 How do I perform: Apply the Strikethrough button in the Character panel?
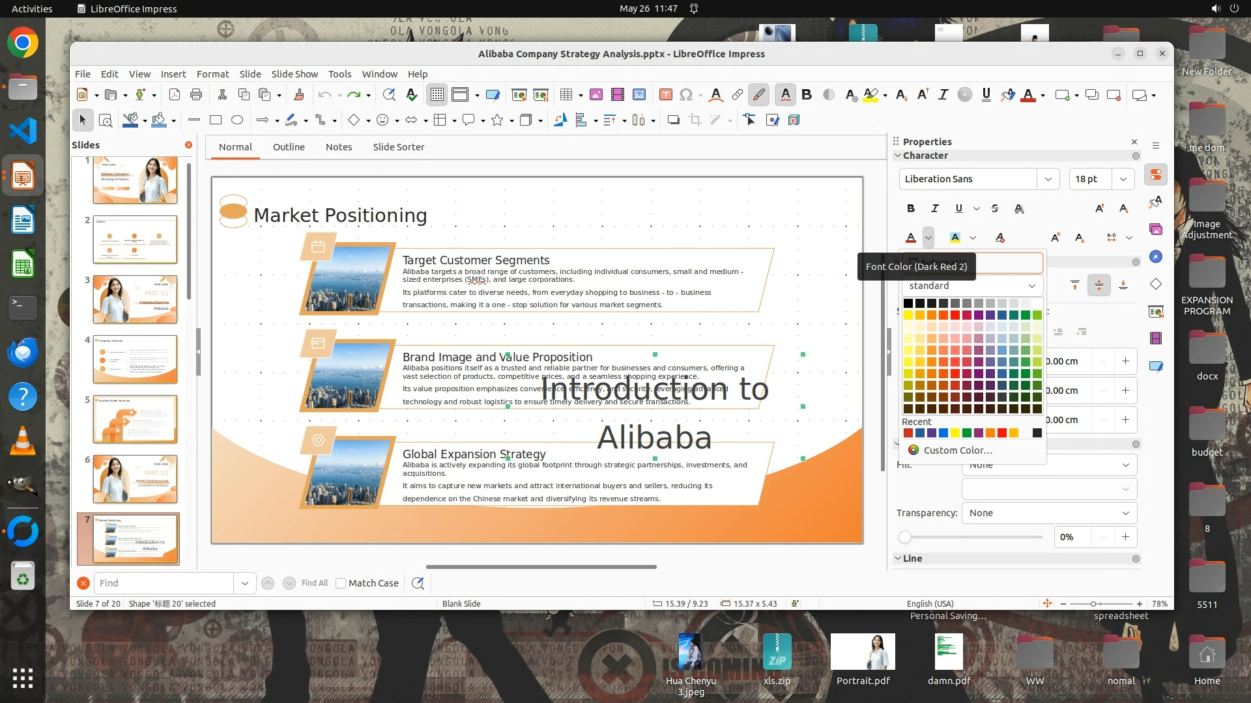(994, 208)
